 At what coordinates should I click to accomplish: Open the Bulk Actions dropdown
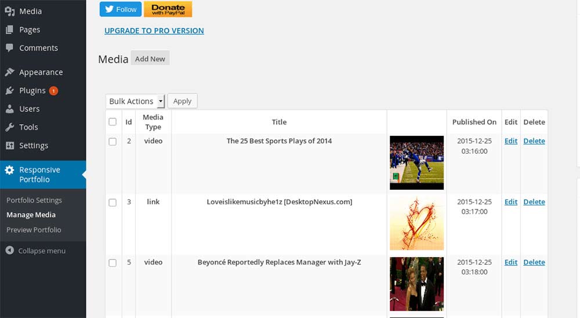(x=135, y=101)
